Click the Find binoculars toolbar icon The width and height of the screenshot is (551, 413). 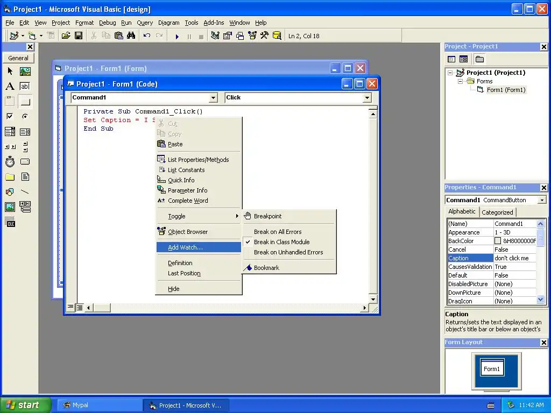pyautogui.click(x=131, y=36)
